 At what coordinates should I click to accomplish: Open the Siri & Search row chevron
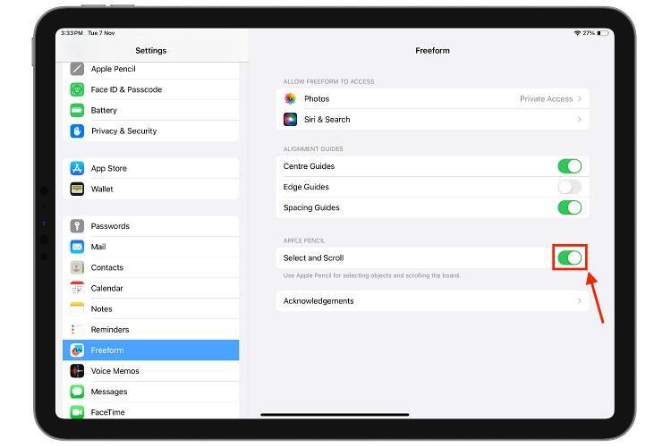point(580,119)
